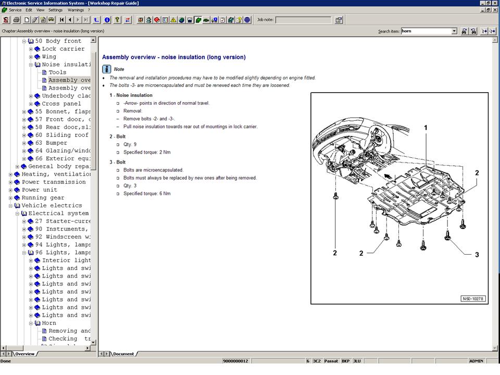Click the printer icon in toolbar
This screenshot has width=500, height=375.
point(16,20)
